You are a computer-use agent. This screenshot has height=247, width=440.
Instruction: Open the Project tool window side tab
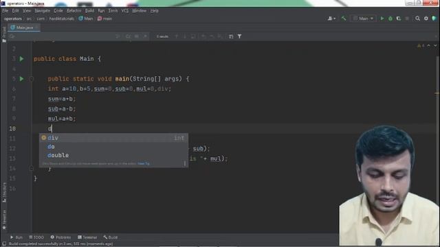click(4, 34)
